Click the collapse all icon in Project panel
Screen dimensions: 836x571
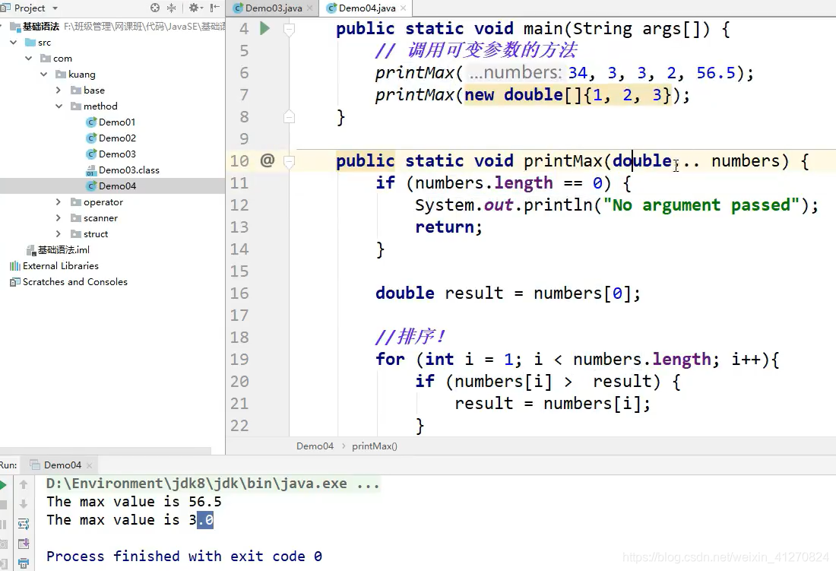pyautogui.click(x=171, y=8)
